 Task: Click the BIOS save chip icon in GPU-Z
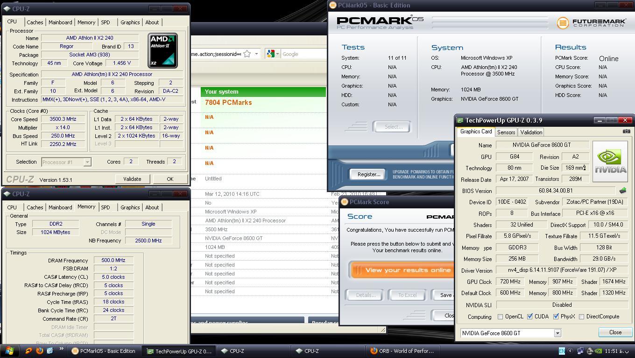(x=622, y=191)
